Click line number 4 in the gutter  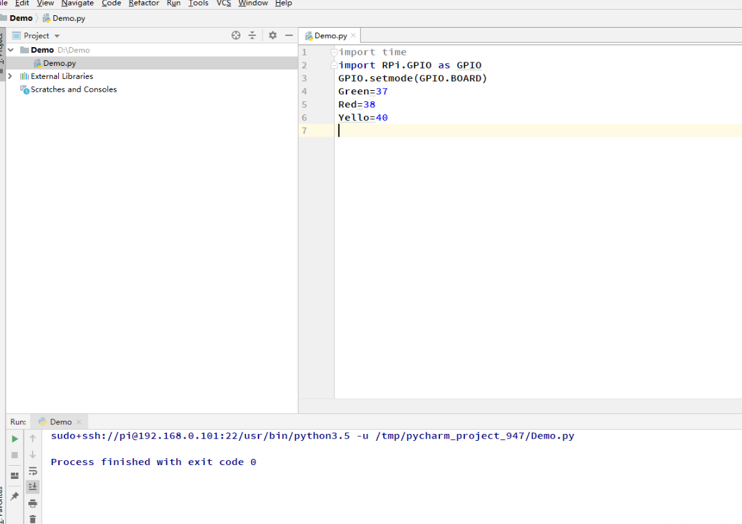[x=304, y=91]
